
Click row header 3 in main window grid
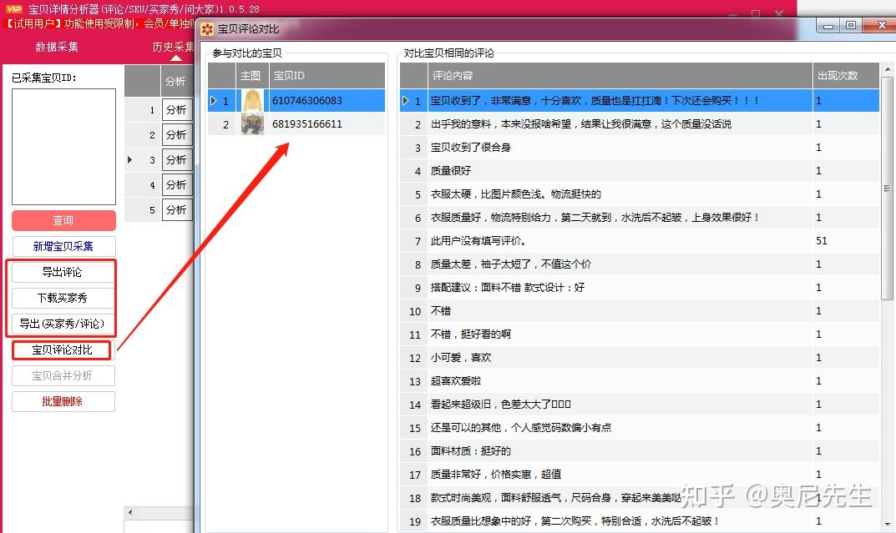(x=142, y=160)
